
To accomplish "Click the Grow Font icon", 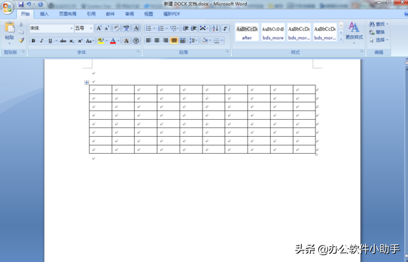I will pyautogui.click(x=99, y=28).
